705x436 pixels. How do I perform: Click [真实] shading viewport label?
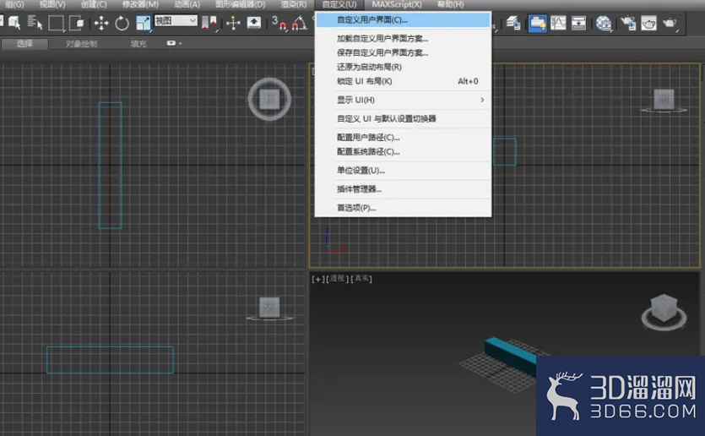point(361,279)
